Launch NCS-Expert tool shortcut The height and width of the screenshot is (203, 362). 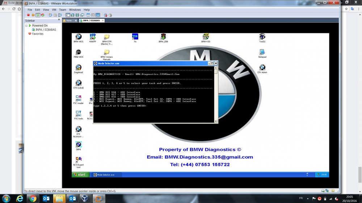[79, 163]
